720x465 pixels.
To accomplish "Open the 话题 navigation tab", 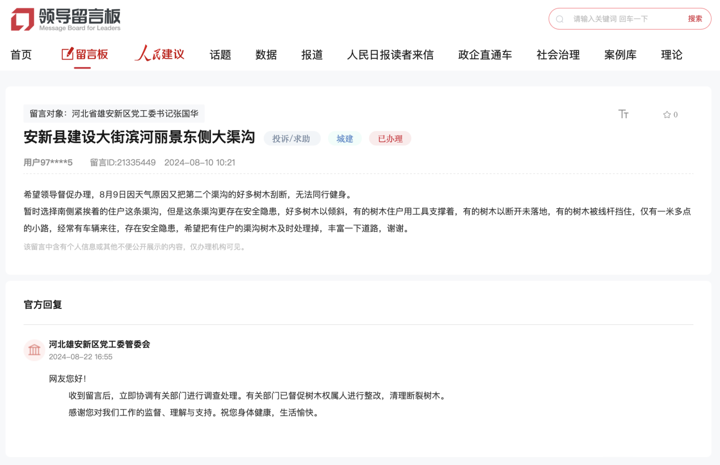I will (x=220, y=55).
